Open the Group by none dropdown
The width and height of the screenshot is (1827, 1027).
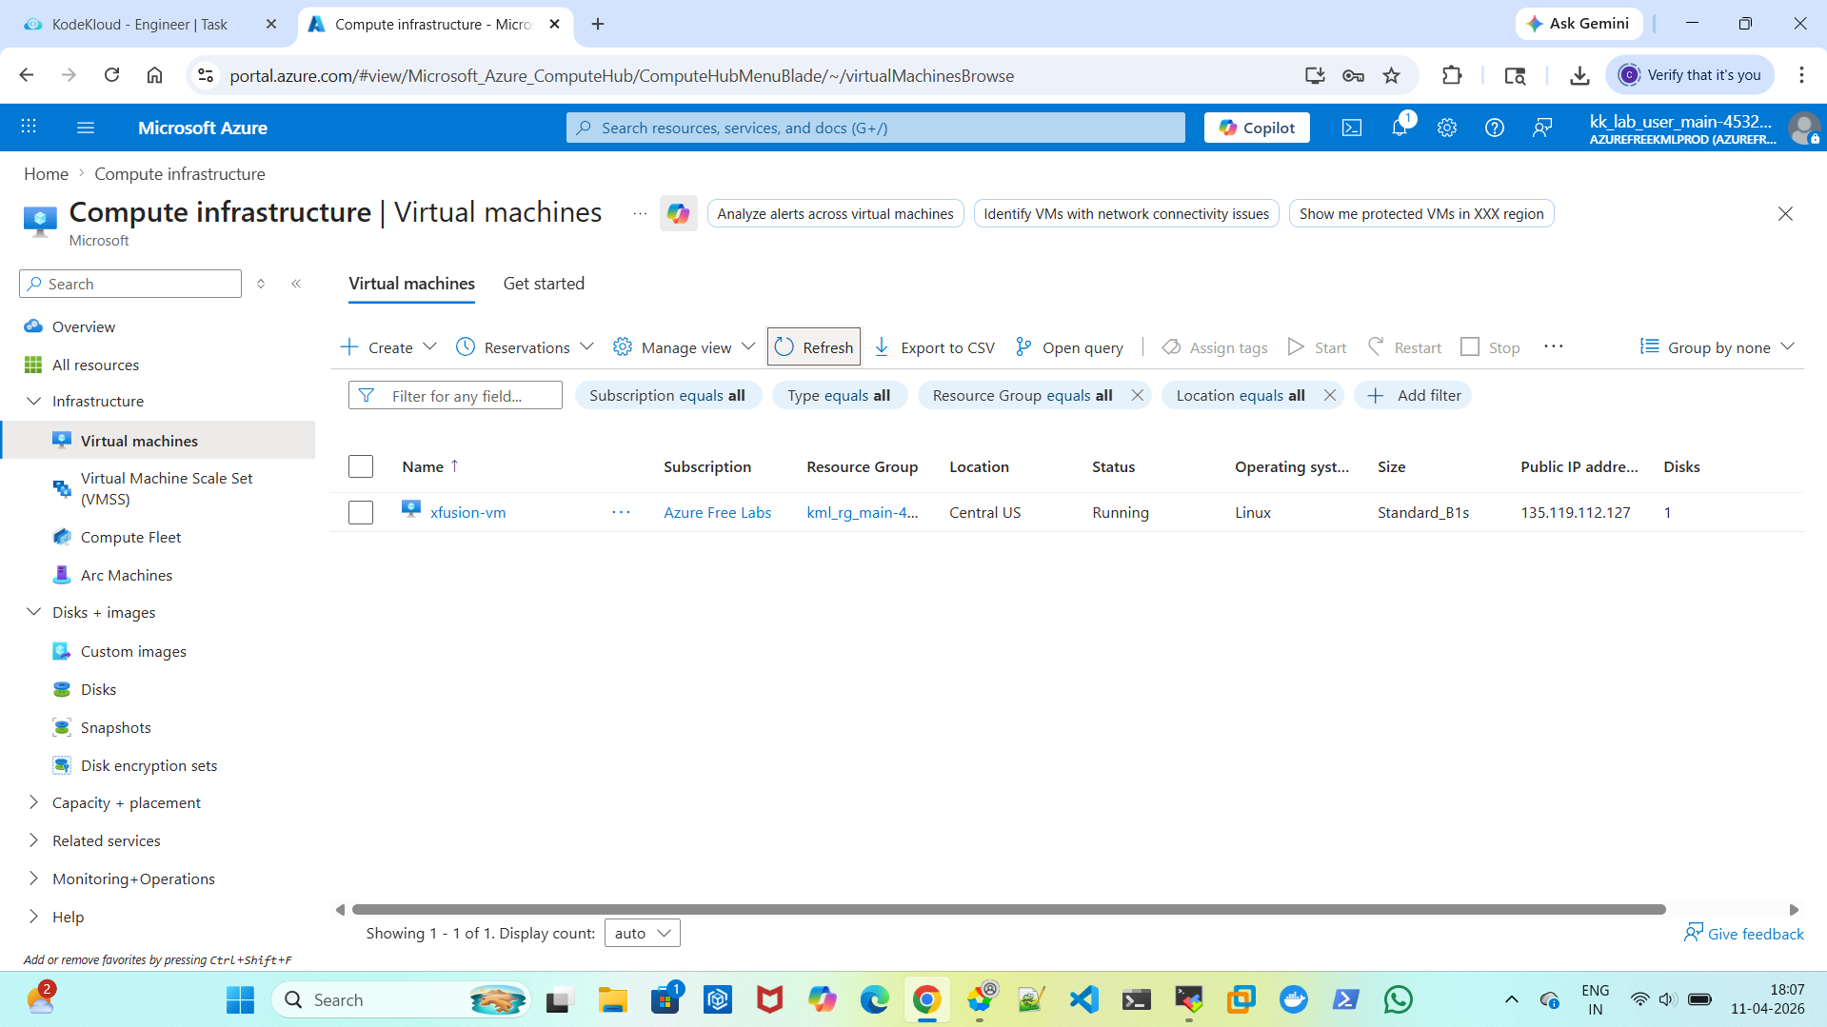(x=1717, y=347)
